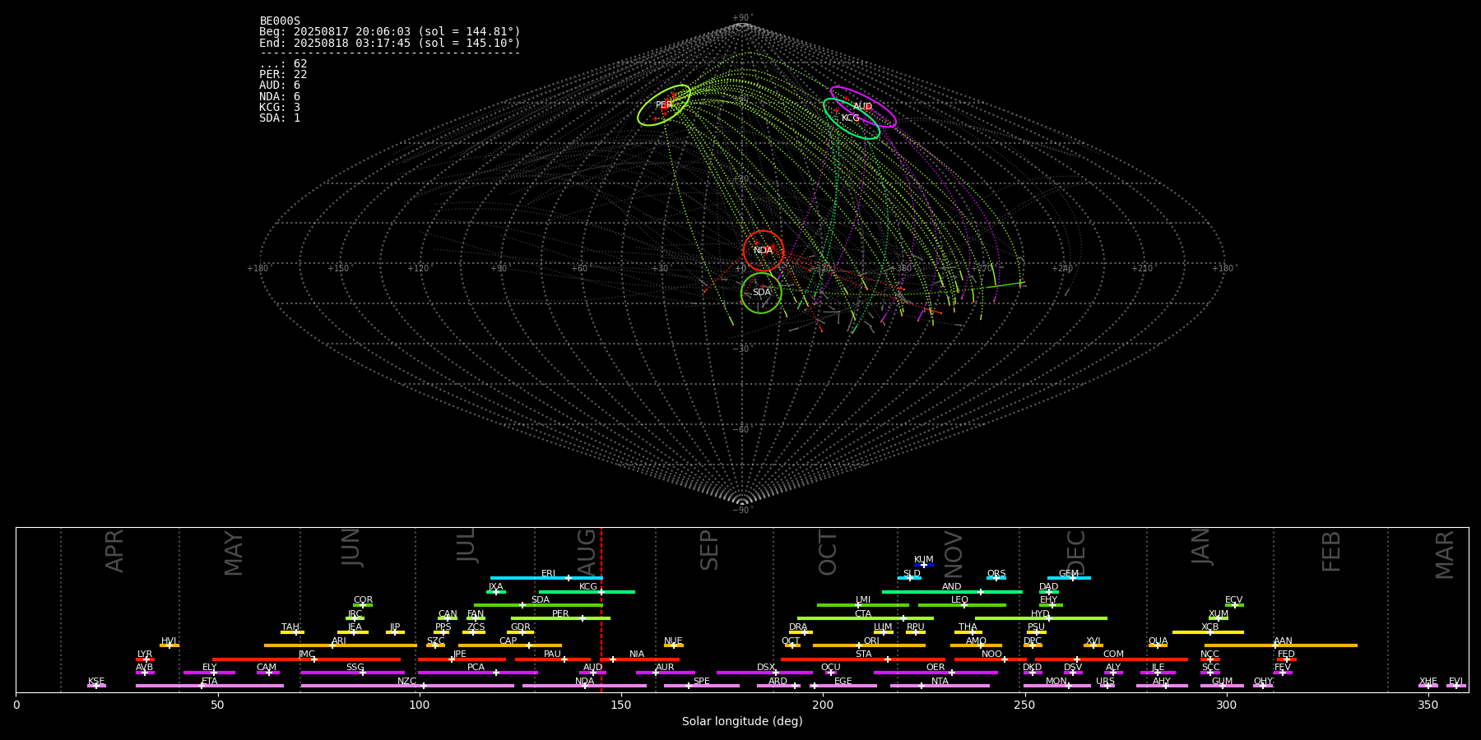Click the PER radiant label on the sky map
The width and height of the screenshot is (1481, 740).
click(664, 105)
